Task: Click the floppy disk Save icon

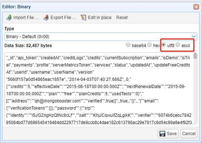Action: (162, 134)
